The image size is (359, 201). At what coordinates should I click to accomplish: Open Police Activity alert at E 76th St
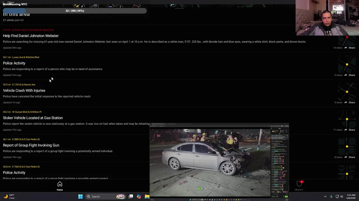(14, 173)
